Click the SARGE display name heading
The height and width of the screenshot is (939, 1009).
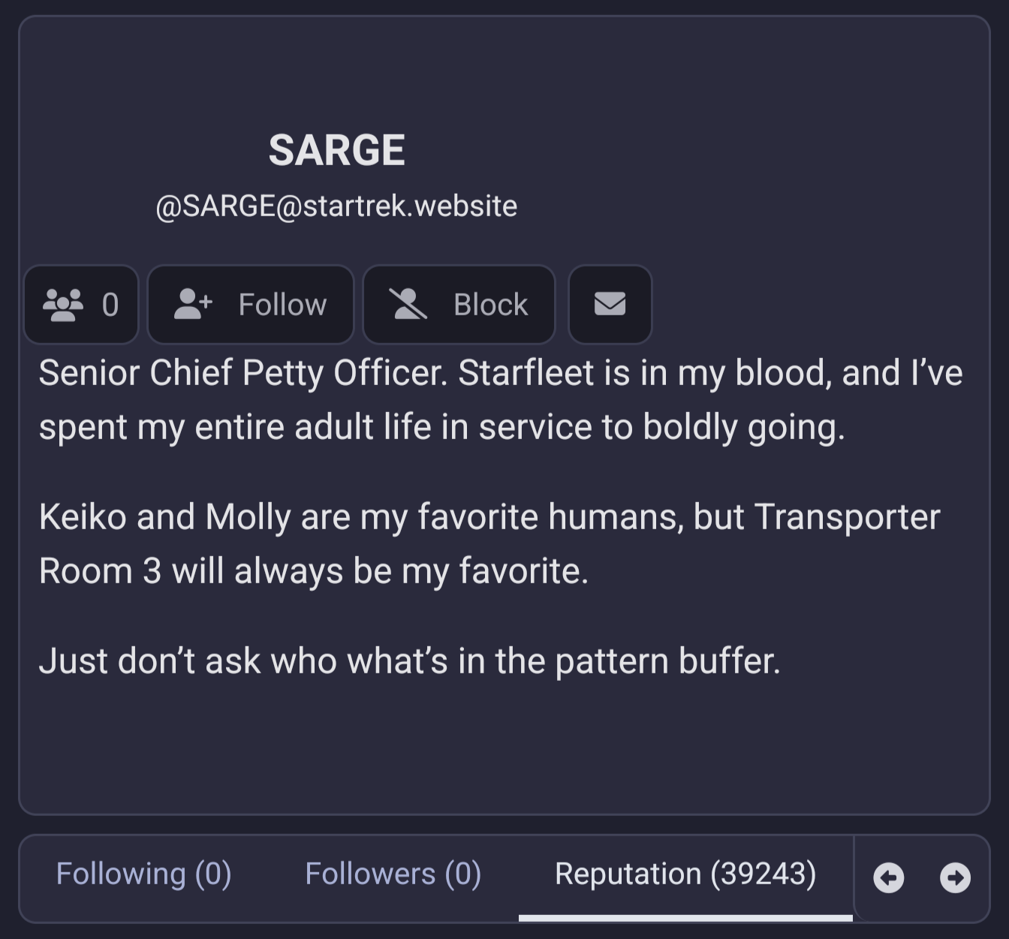(x=336, y=150)
